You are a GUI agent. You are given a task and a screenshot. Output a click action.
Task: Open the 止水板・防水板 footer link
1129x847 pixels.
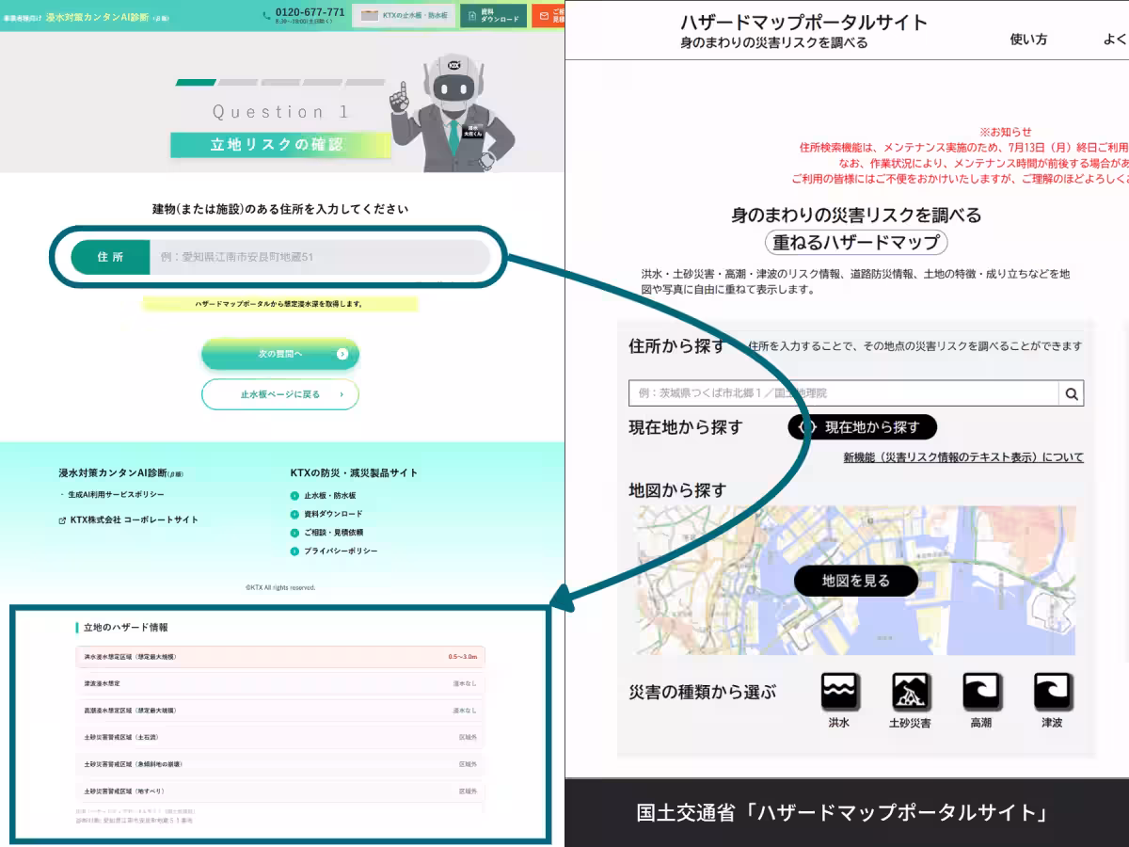(329, 495)
